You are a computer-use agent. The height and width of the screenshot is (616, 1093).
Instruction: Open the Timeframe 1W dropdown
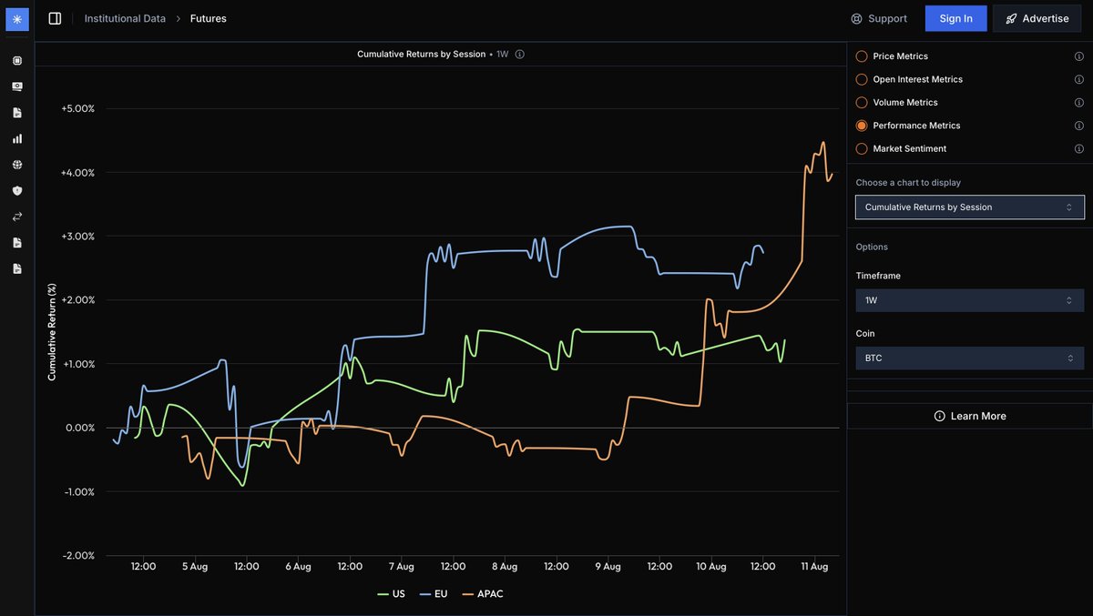pos(970,300)
